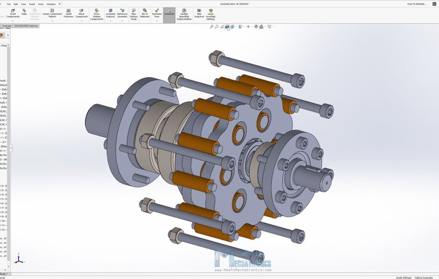Viewport: 439px width, 279px height.
Task: Click the Insert Components icon
Action: [x=13, y=10]
